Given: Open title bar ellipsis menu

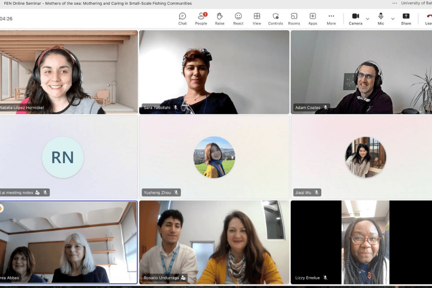Looking at the screenshot, I should point(395,3).
